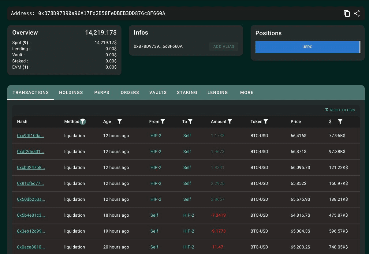Image resolution: width=369 pixels, height=254 pixels.
Task: Switch to the Transactions tab
Action: [x=31, y=92]
